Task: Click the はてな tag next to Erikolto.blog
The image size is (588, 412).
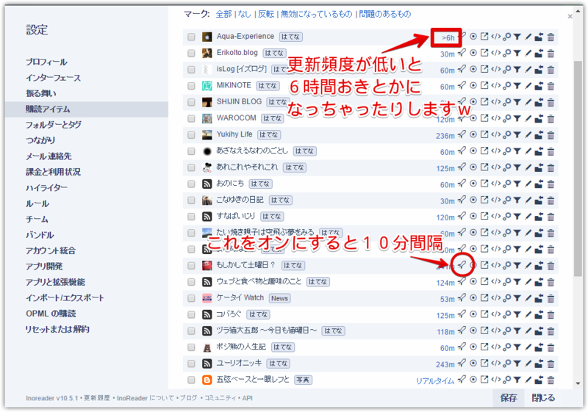Action: pos(274,53)
